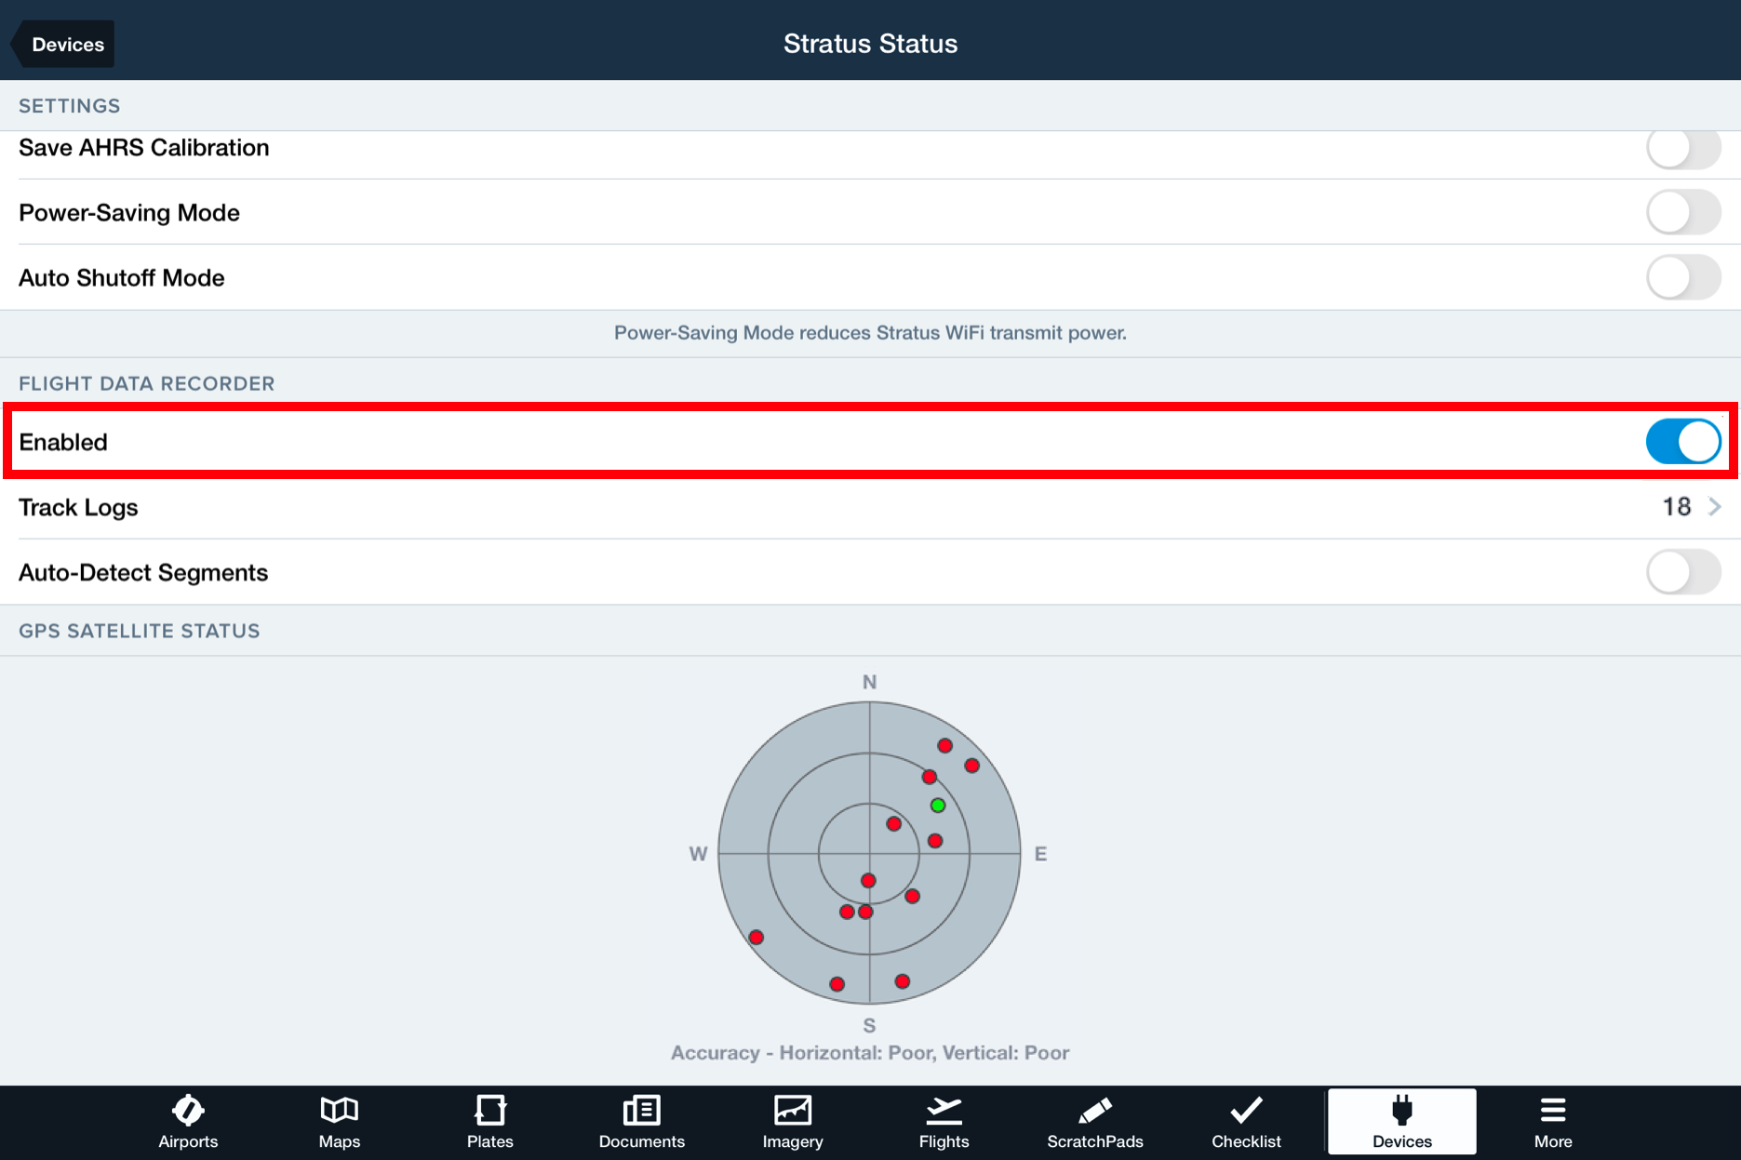Open the Documents section icon
1741x1160 pixels.
point(641,1109)
